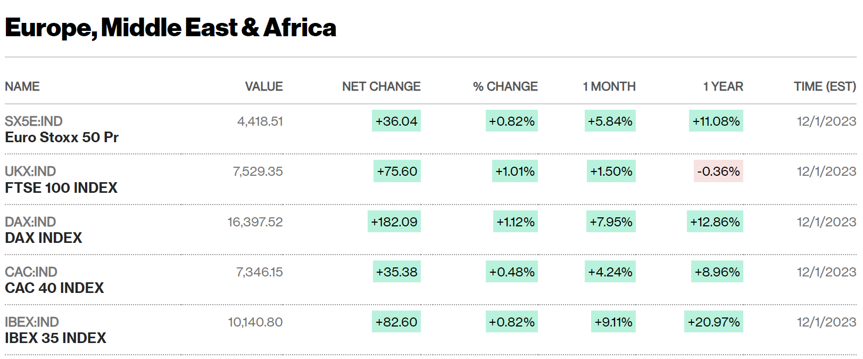Click the UKX:IND ticker symbol

pos(30,172)
